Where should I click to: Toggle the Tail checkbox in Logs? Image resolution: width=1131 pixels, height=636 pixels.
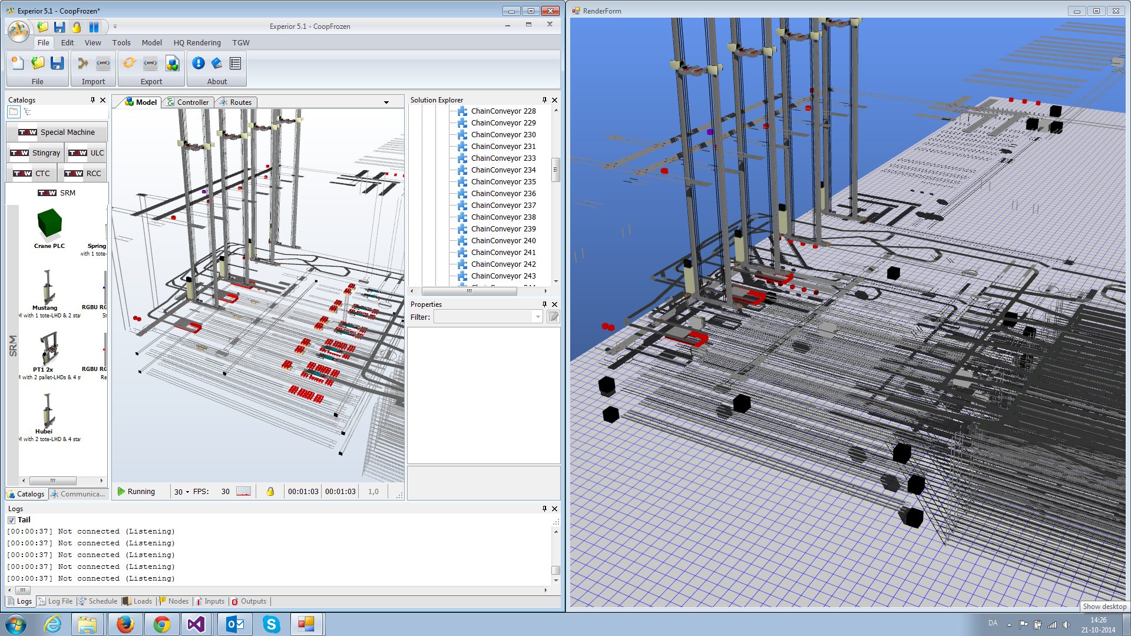point(11,520)
